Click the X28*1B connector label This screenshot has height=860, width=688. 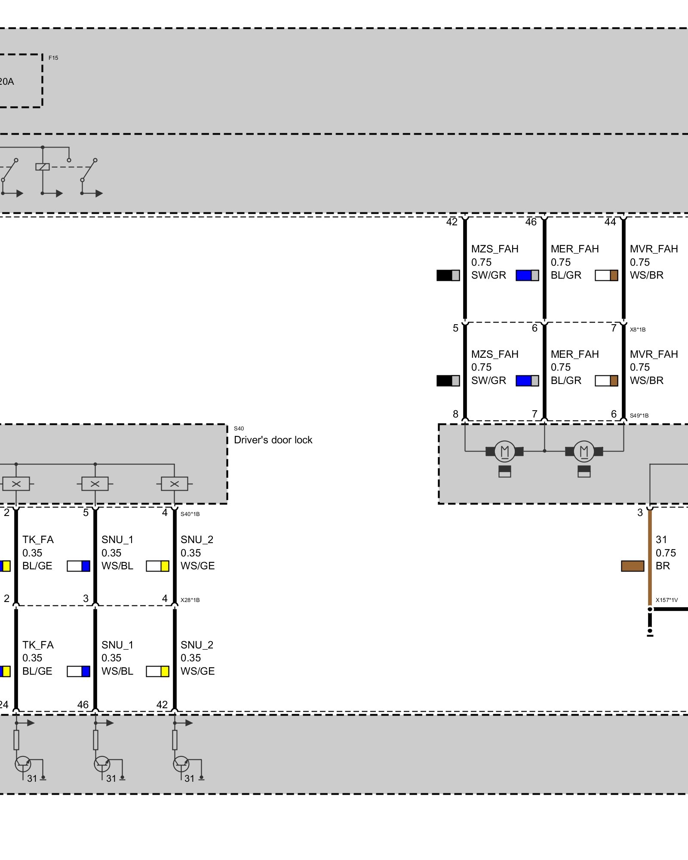pos(190,600)
